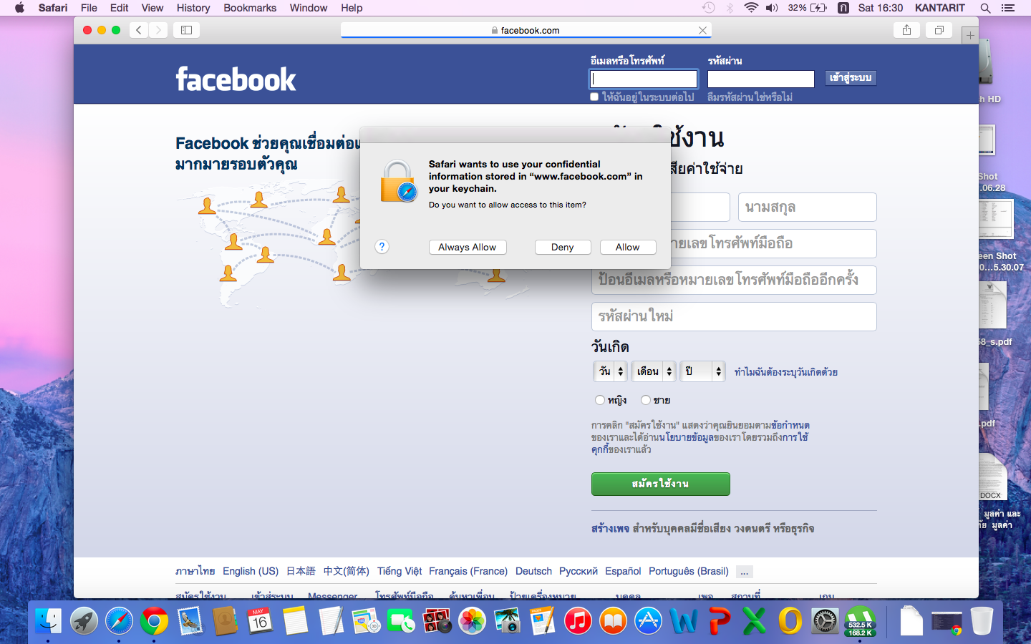
Task: Click why-birthday-required link beside year dropdown
Action: point(785,372)
